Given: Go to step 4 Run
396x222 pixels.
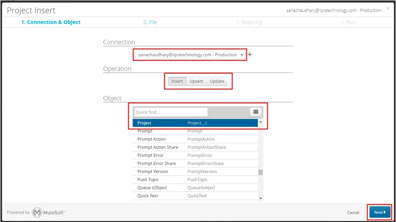Looking at the screenshot, I should click(348, 22).
